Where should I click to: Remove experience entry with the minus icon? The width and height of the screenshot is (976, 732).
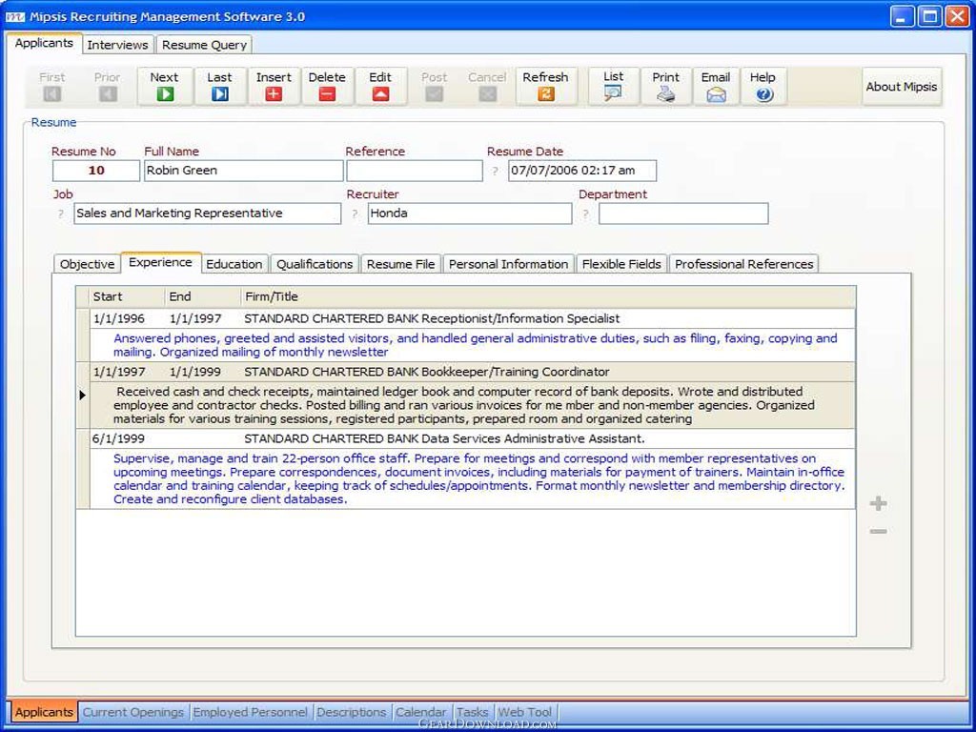point(878,532)
